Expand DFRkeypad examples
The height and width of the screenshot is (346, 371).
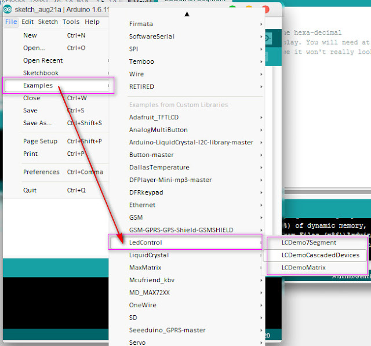click(x=187, y=192)
